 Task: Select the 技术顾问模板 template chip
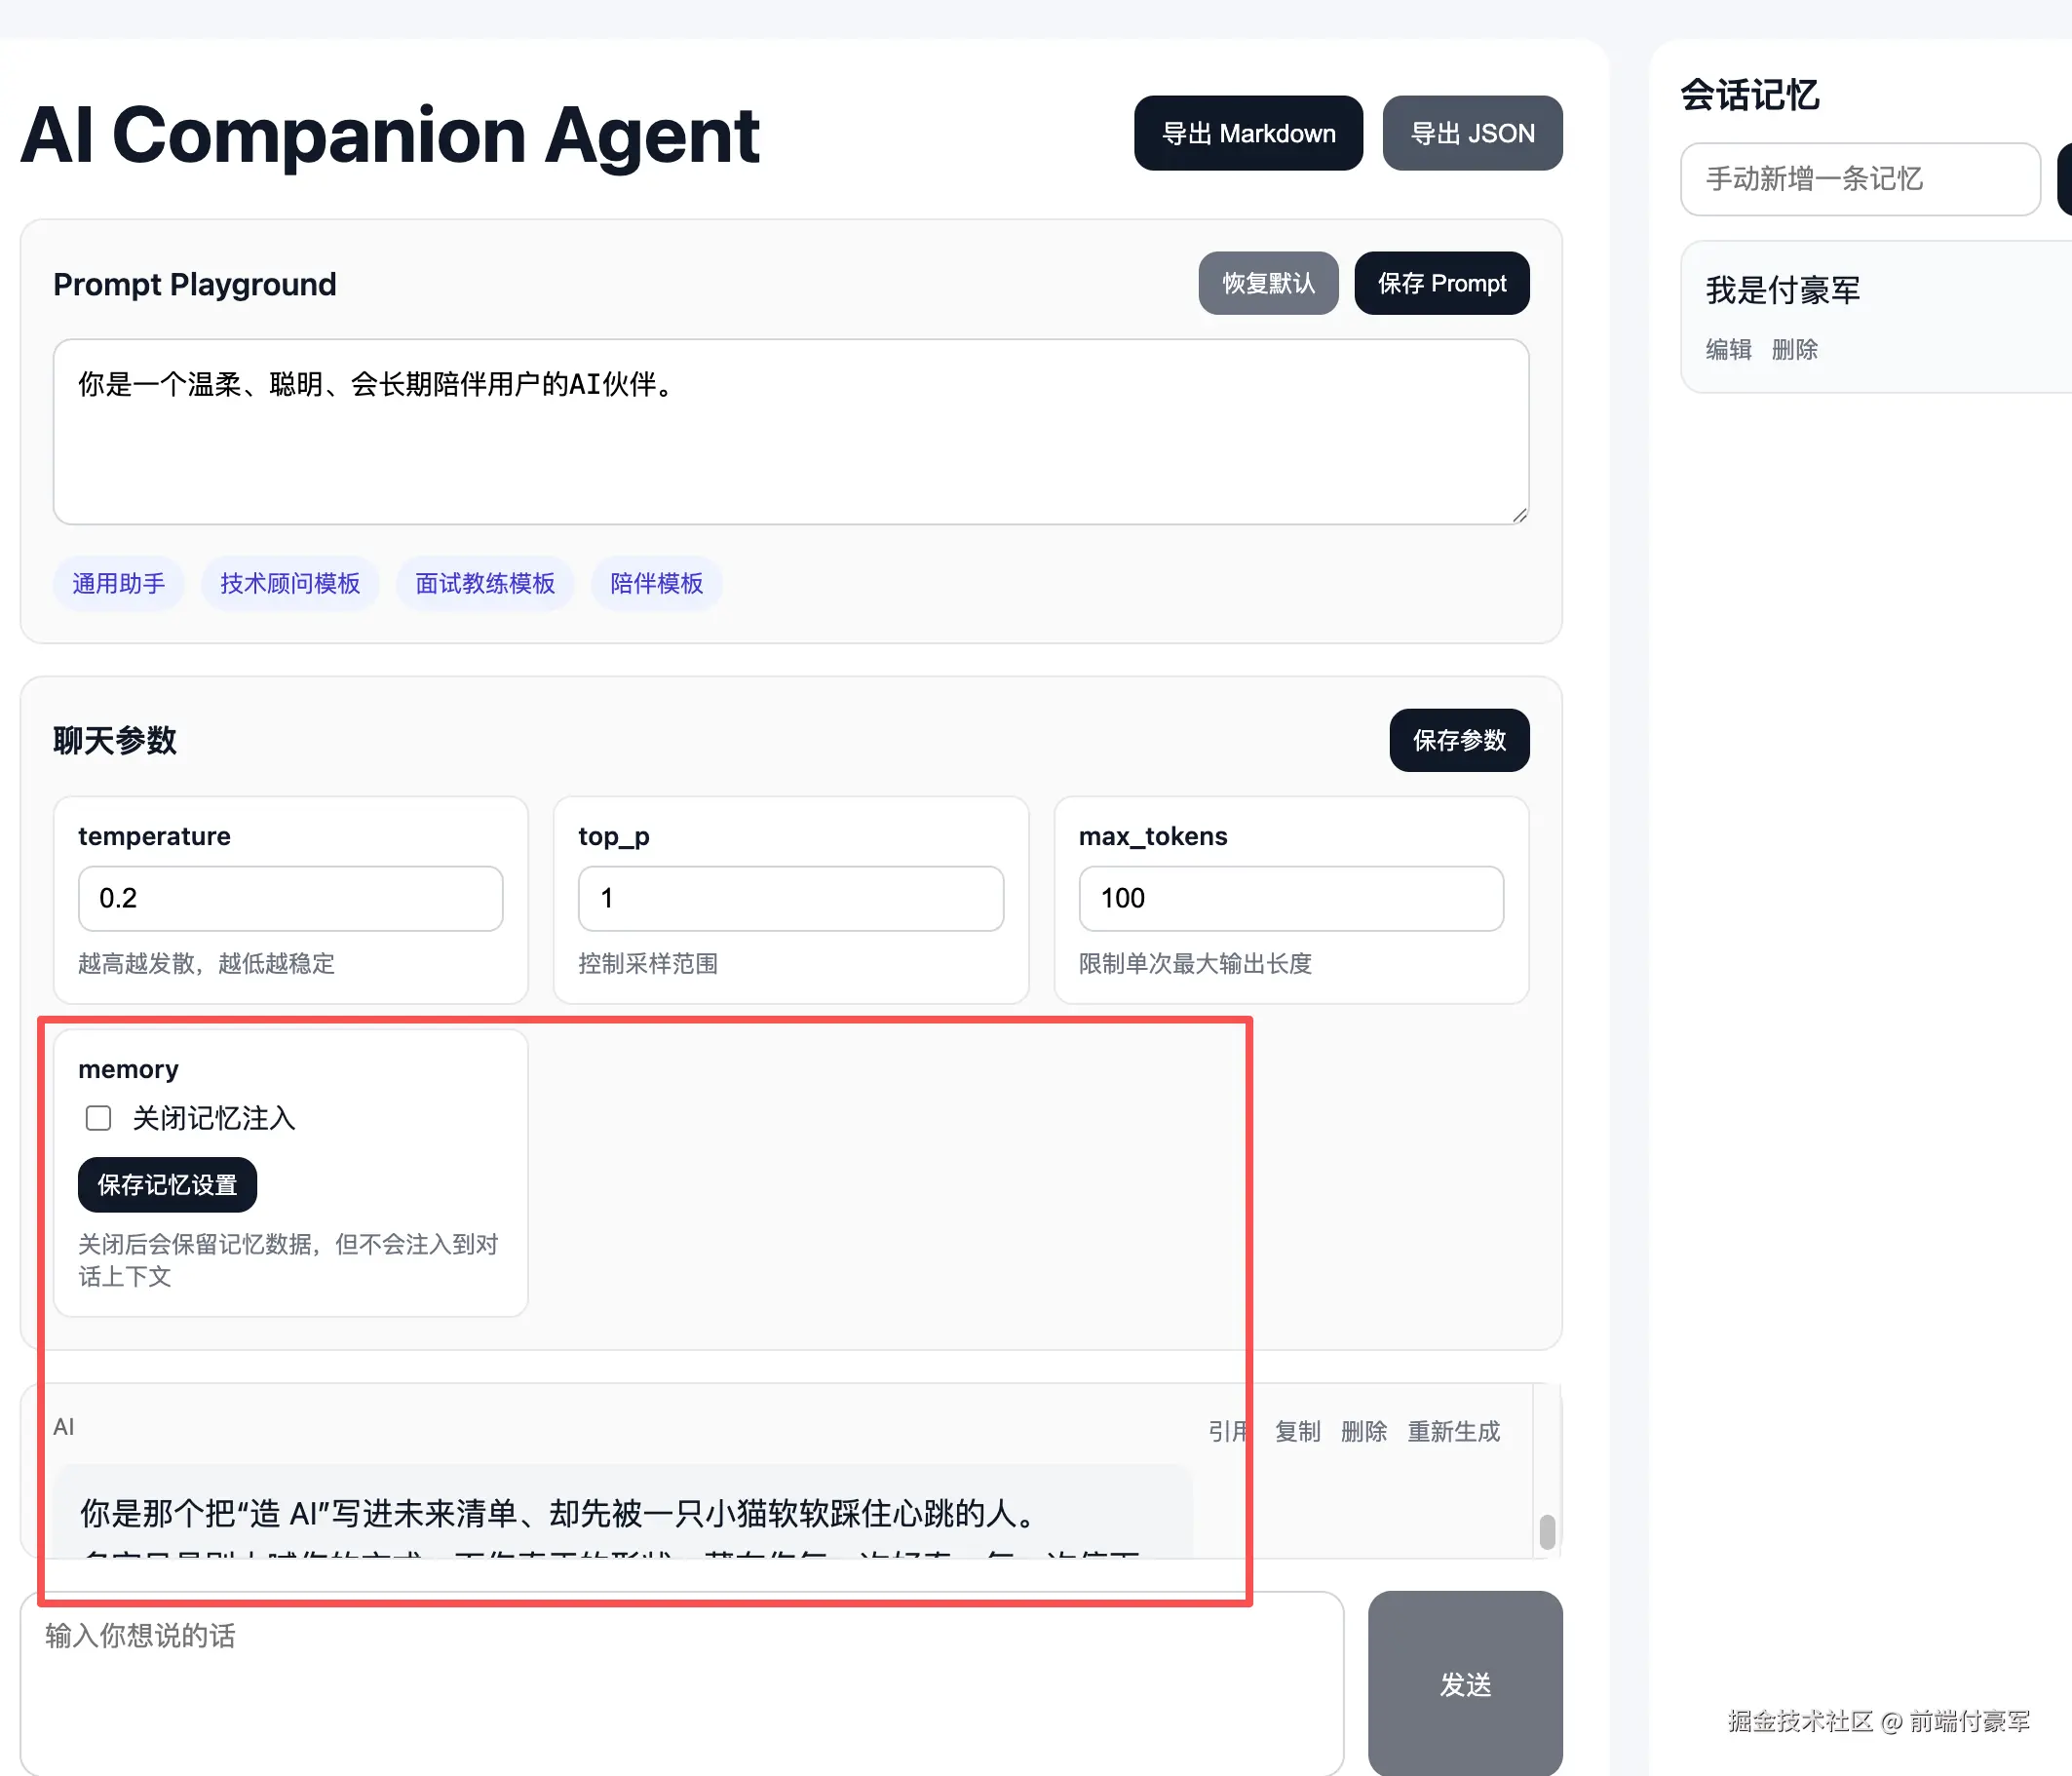coord(290,583)
